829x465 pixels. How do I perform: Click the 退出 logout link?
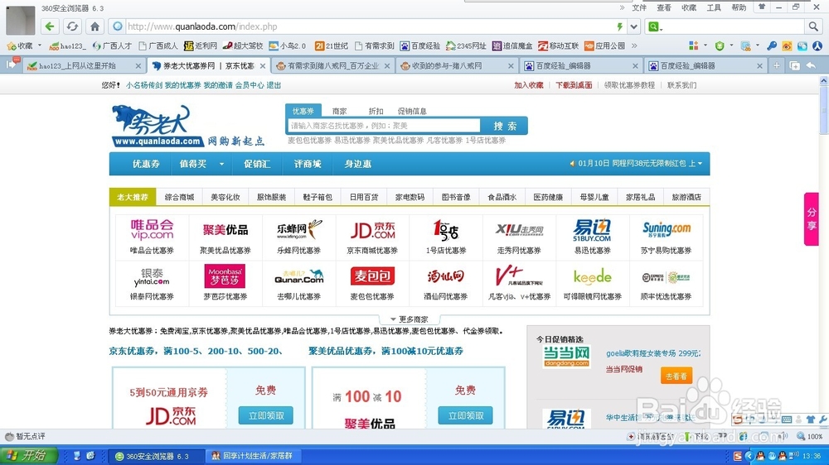point(274,85)
